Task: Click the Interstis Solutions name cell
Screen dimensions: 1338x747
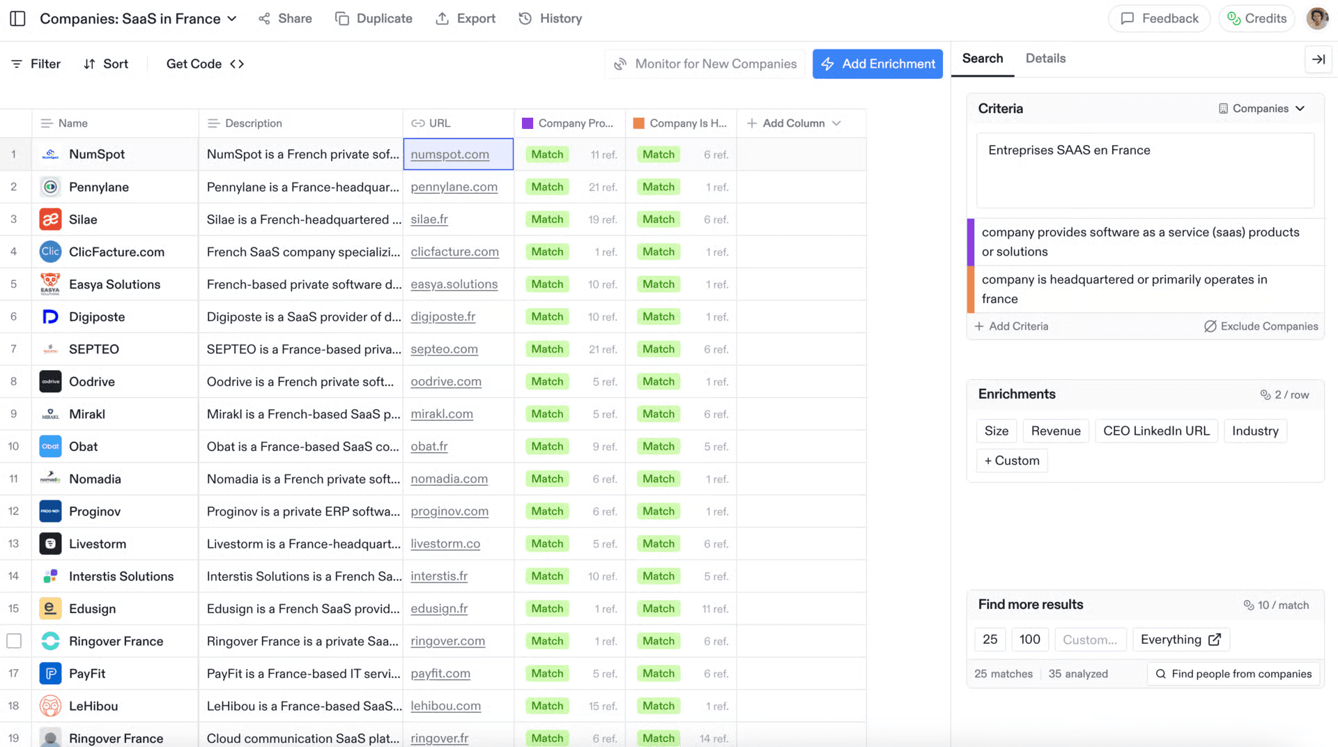Action: coord(115,576)
